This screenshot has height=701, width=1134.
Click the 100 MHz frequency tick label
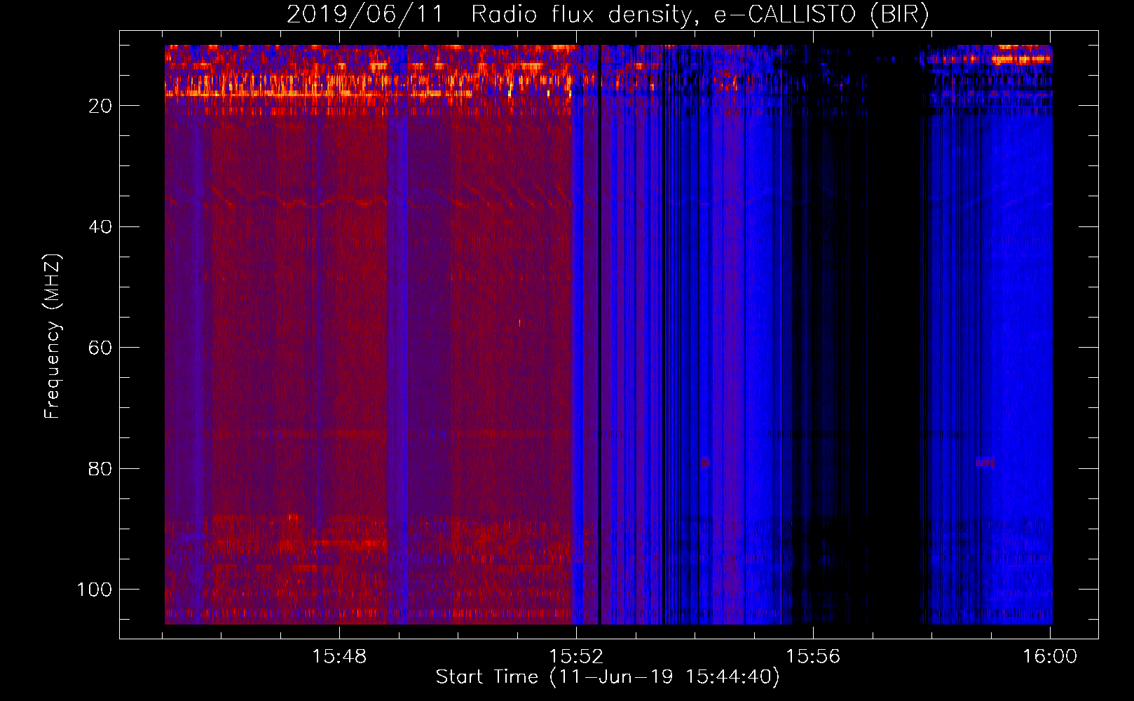[95, 590]
